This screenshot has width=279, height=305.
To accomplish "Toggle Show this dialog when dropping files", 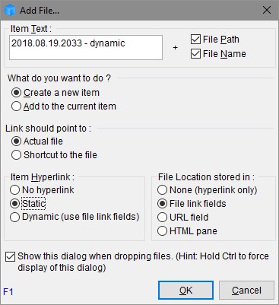I will pyautogui.click(x=10, y=257).
